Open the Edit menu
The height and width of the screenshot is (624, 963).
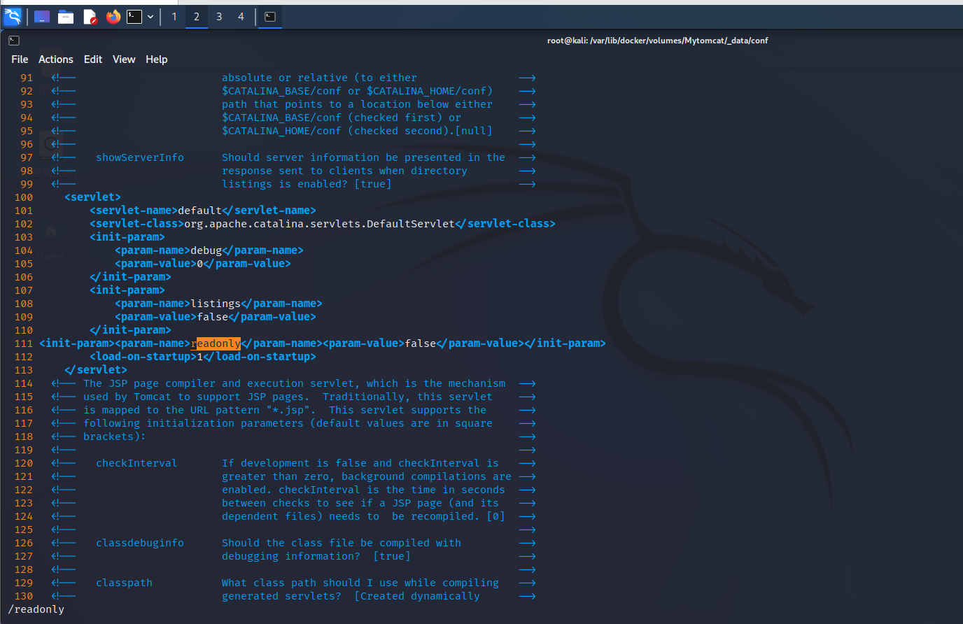pos(93,59)
